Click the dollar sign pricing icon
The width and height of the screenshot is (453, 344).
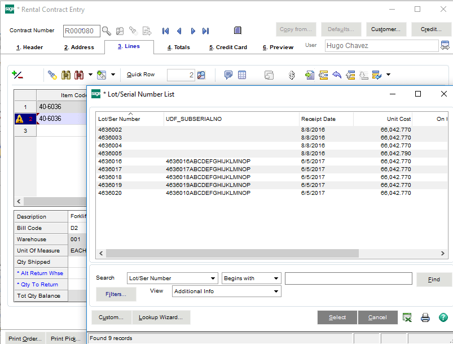coord(292,75)
